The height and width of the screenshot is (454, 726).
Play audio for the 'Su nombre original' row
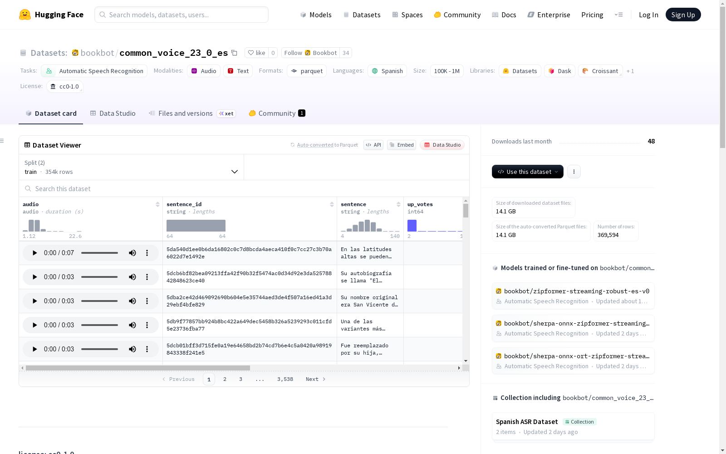coord(34,301)
